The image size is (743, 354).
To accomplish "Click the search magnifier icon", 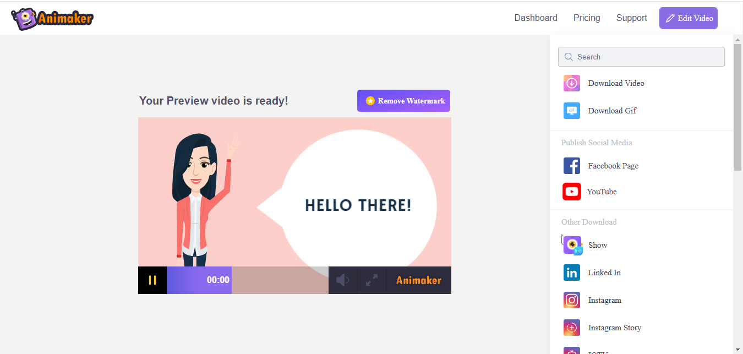I will click(569, 57).
